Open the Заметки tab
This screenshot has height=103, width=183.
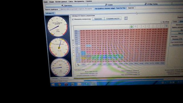[131, 8]
